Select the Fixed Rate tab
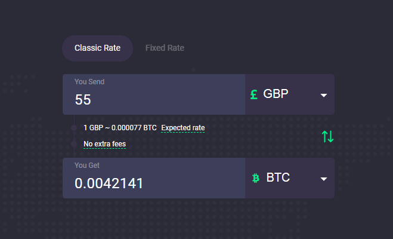 [x=165, y=48]
